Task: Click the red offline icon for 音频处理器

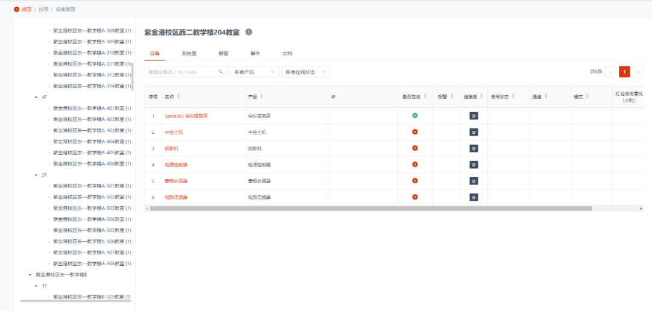Action: click(415, 180)
